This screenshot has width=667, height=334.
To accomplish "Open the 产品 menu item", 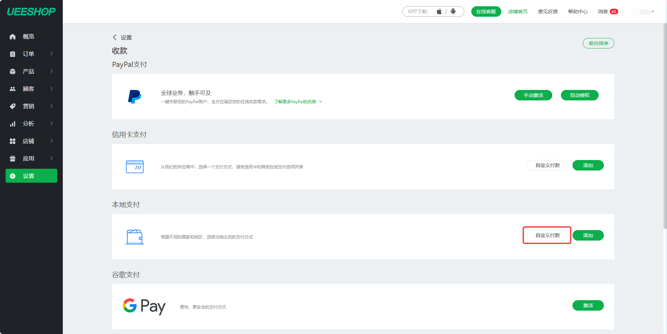I will tap(31, 71).
